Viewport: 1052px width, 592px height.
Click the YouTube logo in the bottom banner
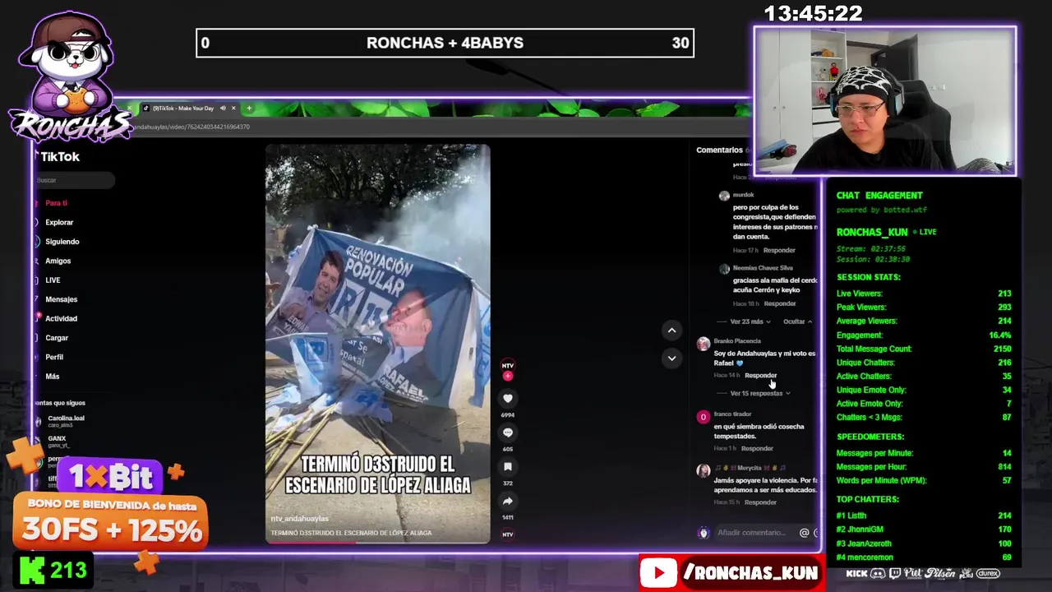coord(658,573)
